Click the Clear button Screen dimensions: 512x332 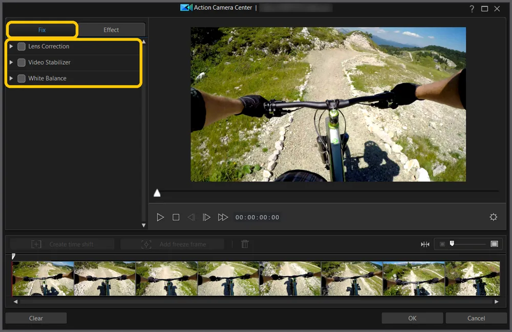point(36,318)
